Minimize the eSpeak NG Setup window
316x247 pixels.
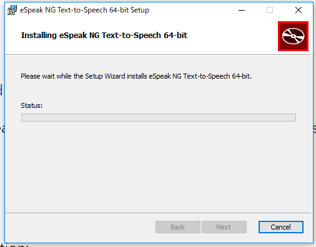(x=242, y=10)
